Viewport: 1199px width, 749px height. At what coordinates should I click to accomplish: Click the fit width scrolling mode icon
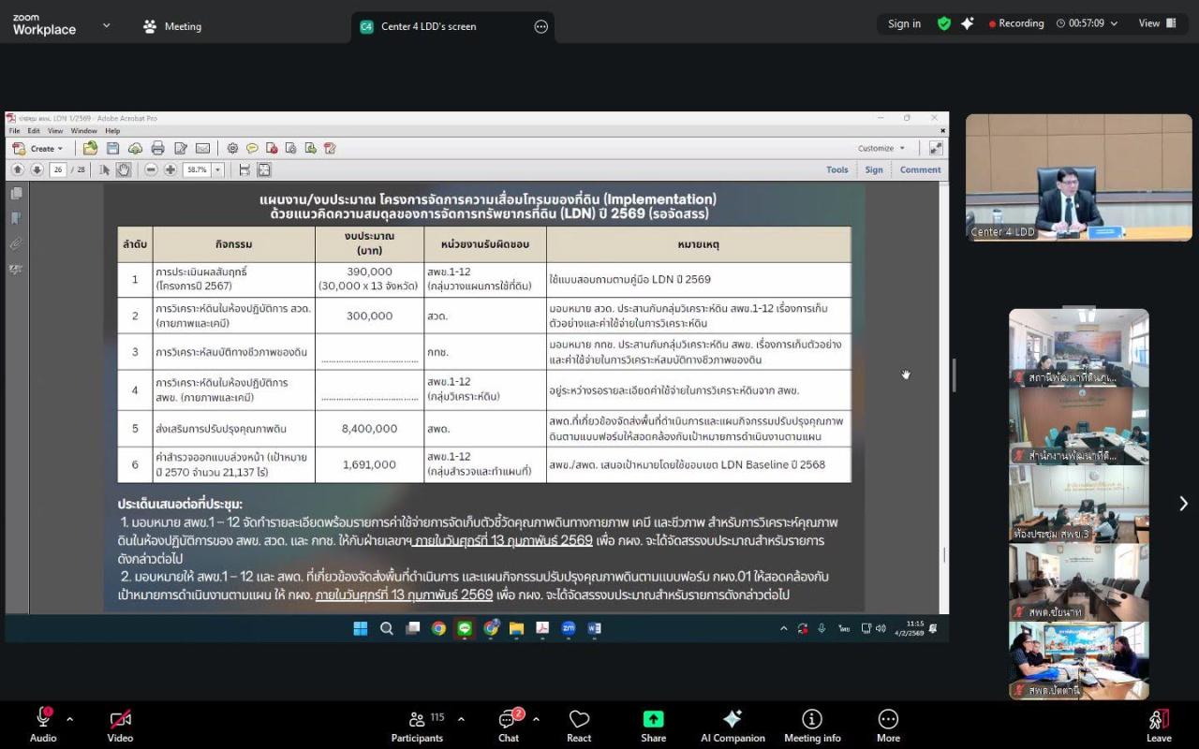(x=244, y=169)
